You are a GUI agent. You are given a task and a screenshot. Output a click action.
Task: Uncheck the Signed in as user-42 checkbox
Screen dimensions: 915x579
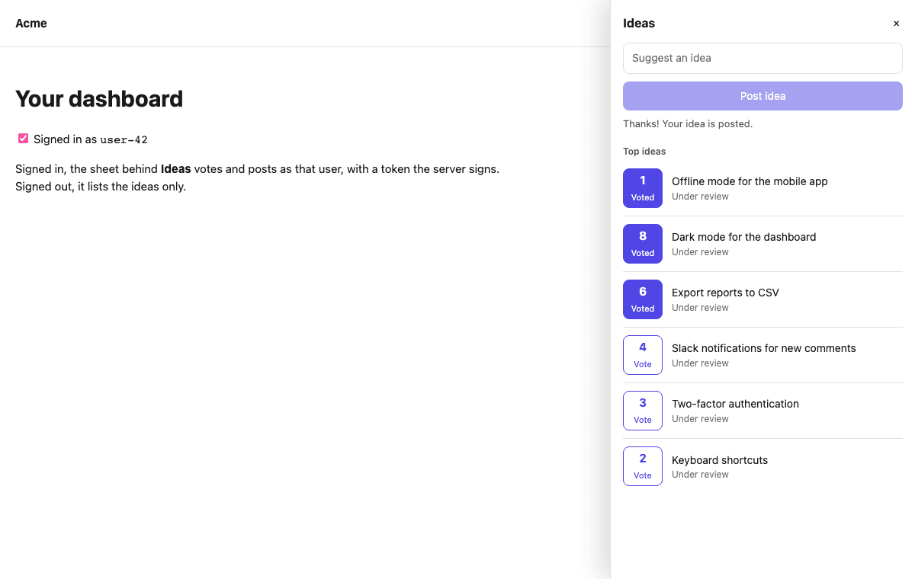(x=24, y=139)
